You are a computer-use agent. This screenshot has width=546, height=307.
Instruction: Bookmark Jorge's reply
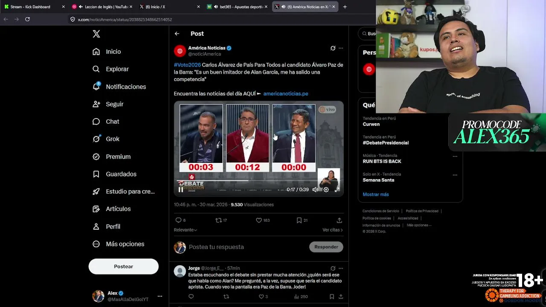click(331, 297)
